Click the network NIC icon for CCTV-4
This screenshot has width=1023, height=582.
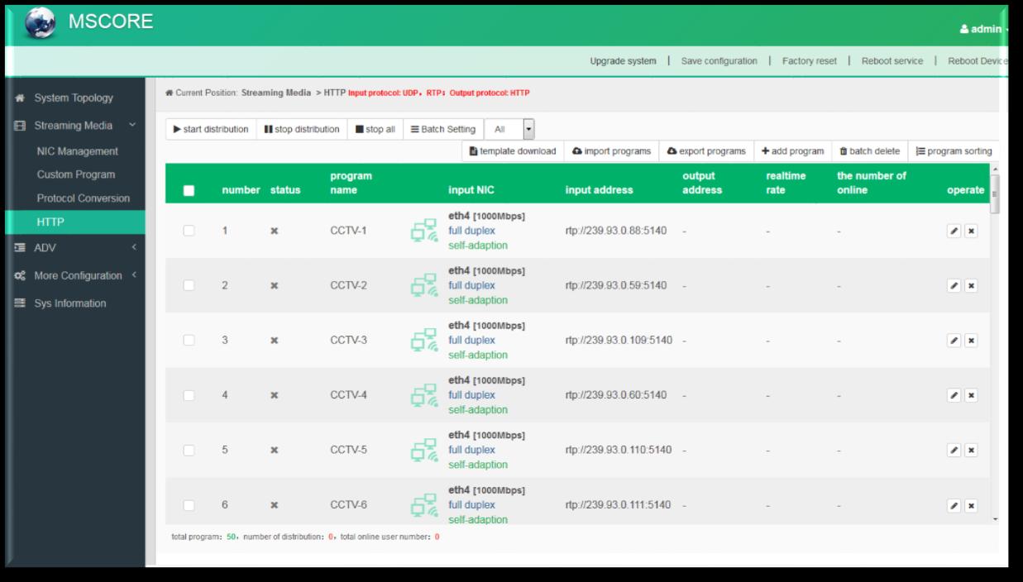click(x=424, y=397)
